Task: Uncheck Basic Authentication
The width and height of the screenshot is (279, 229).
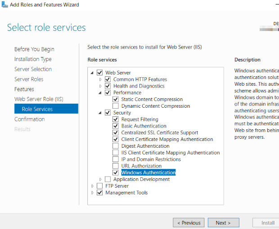Action: (x=116, y=126)
